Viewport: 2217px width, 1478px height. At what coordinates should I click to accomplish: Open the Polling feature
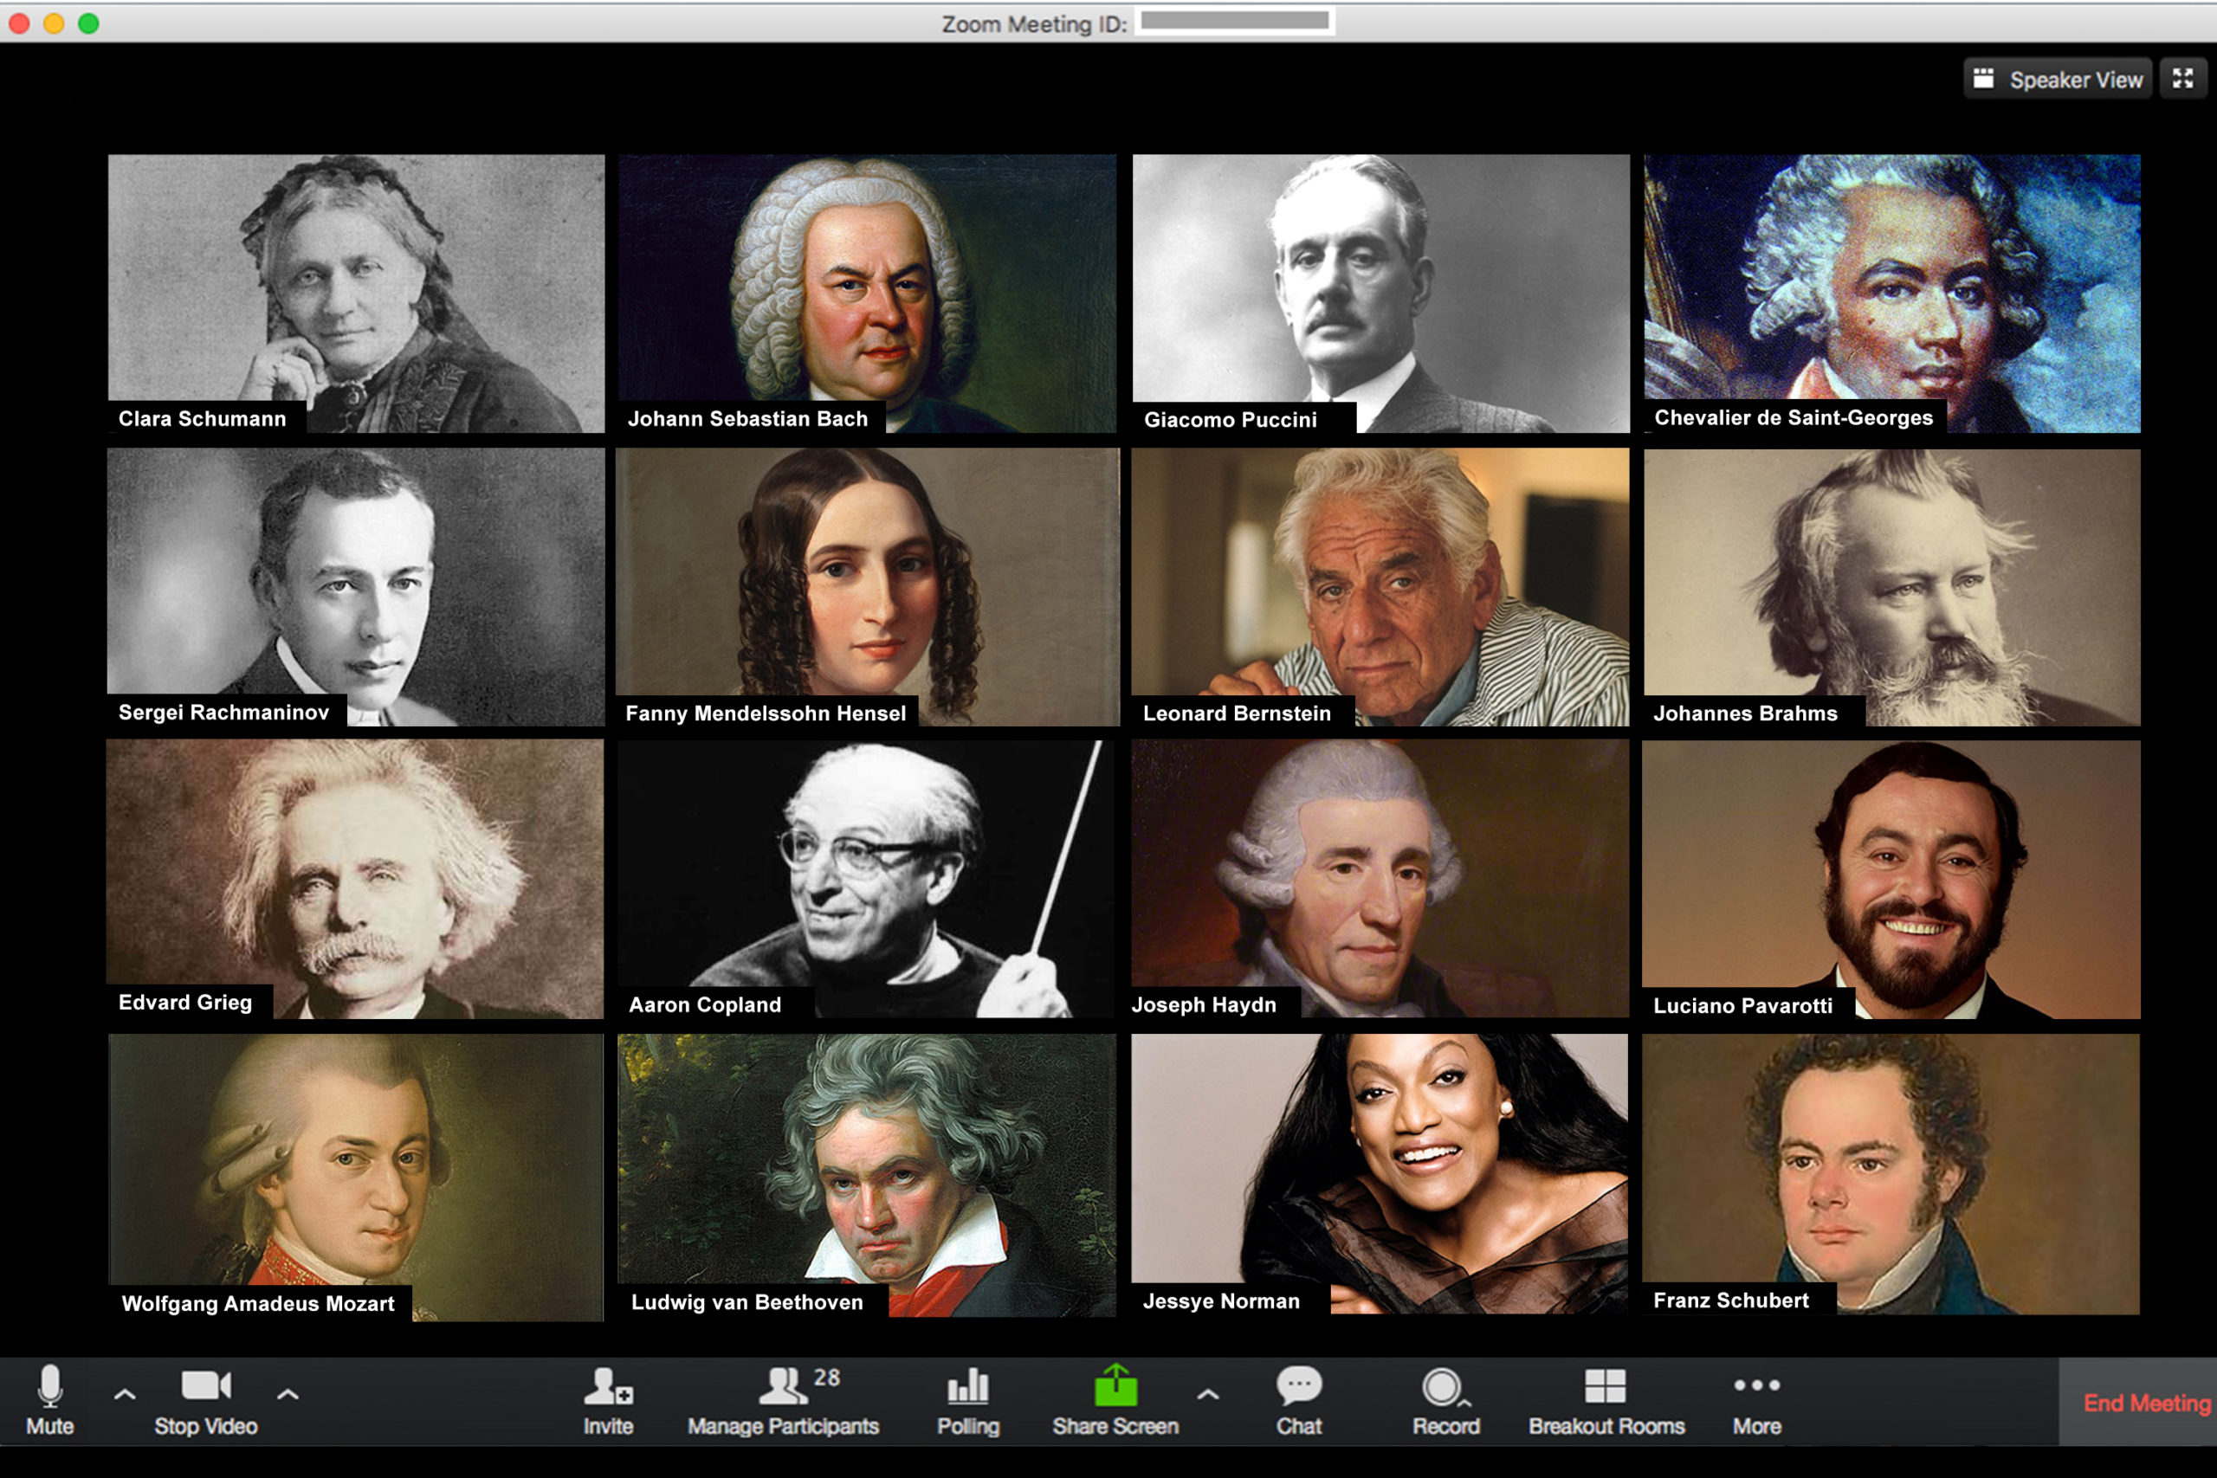968,1401
